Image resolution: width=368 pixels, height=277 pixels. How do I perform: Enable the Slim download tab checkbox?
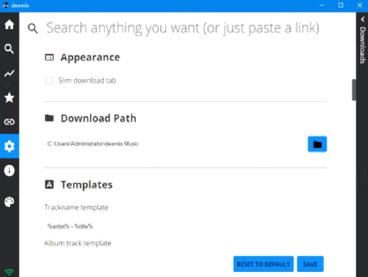point(49,81)
